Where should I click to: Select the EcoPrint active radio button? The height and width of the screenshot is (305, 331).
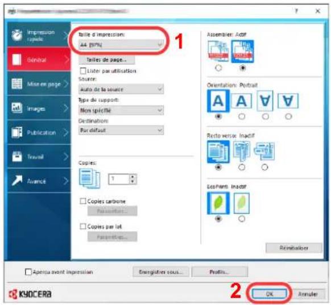[242, 219]
